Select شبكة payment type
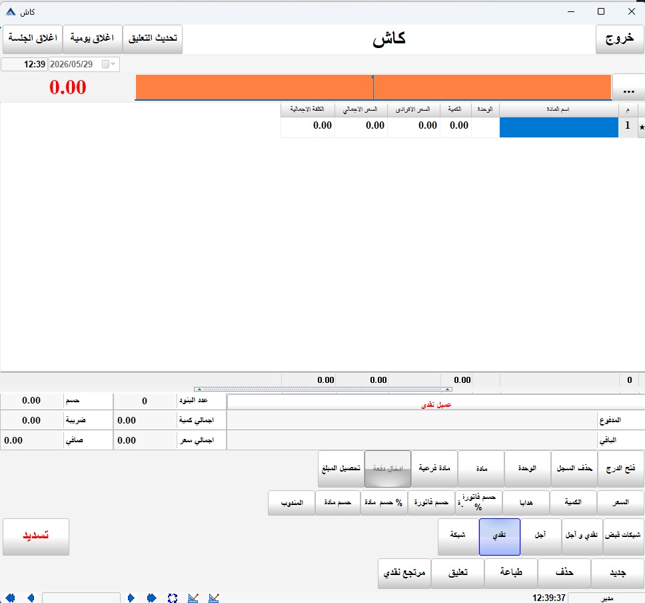 pos(458,537)
